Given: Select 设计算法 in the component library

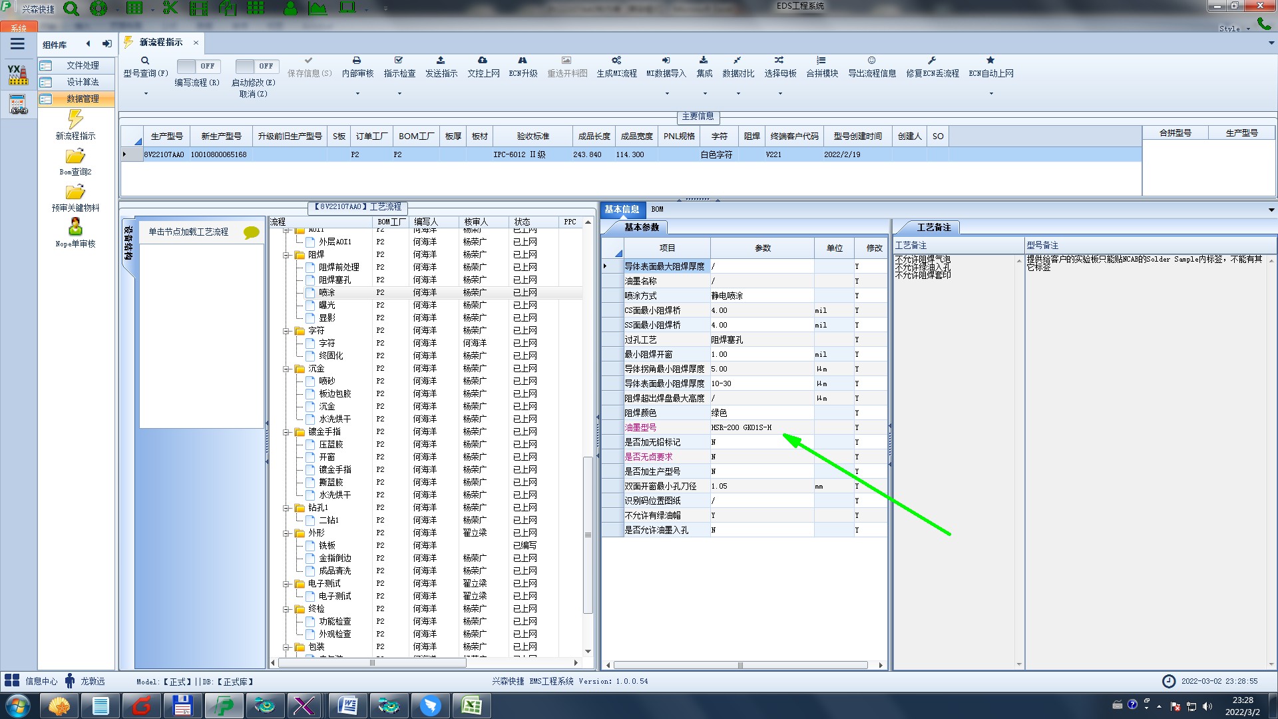Looking at the screenshot, I should 82,82.
